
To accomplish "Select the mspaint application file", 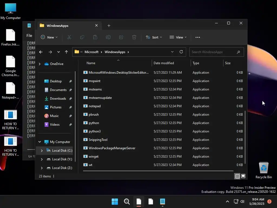I will pos(163,81).
